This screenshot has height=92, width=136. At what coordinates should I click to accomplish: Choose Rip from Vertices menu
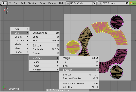[79, 62]
